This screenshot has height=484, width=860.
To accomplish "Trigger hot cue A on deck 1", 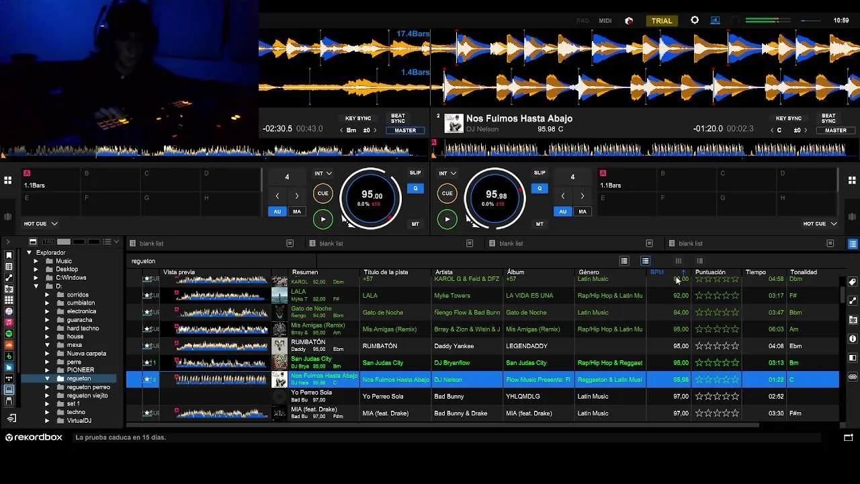I will click(x=52, y=180).
